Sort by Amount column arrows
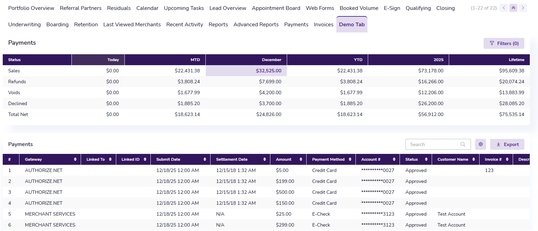This screenshot has width=538, height=231. tap(301, 159)
